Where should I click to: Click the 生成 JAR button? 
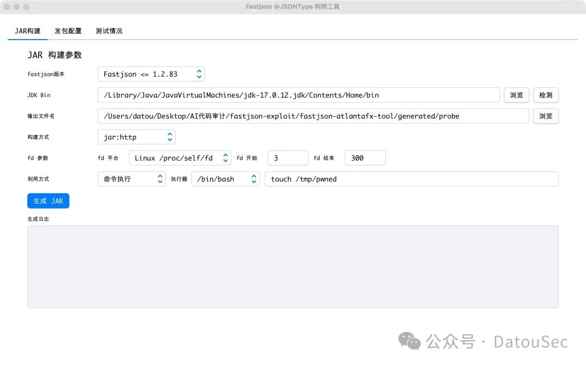[x=48, y=201]
